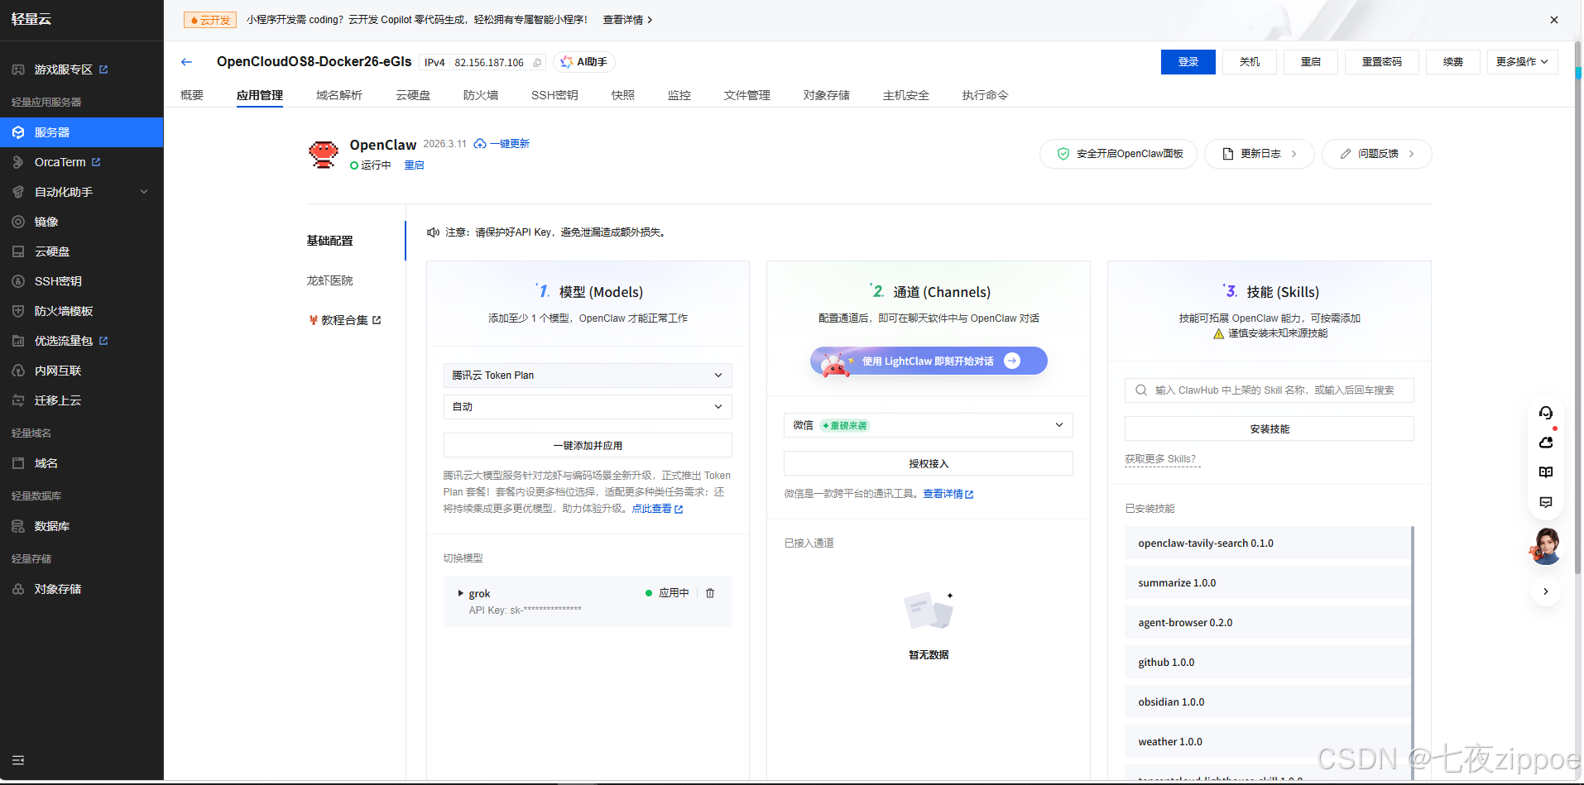1584x785 pixels.
Task: Switch to the 防火墙 tab
Action: click(481, 95)
